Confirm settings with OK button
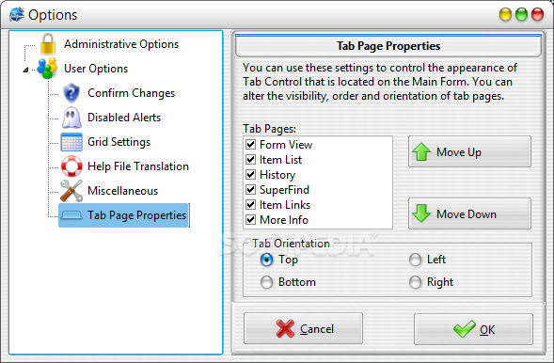 click(473, 329)
